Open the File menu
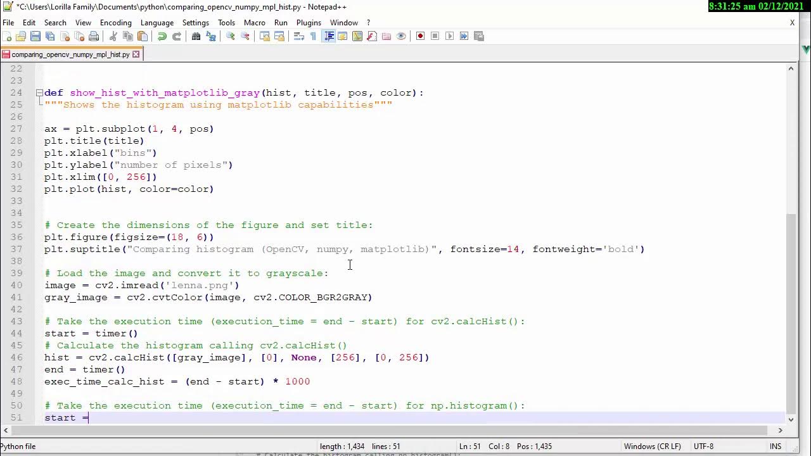Viewport: 811px width, 456px height. [x=8, y=22]
